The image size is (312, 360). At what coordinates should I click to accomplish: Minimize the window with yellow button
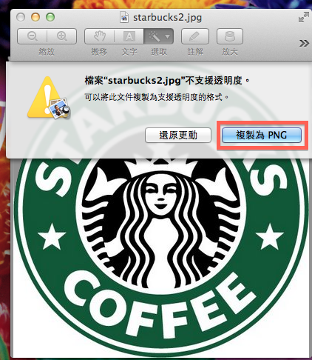click(35, 17)
